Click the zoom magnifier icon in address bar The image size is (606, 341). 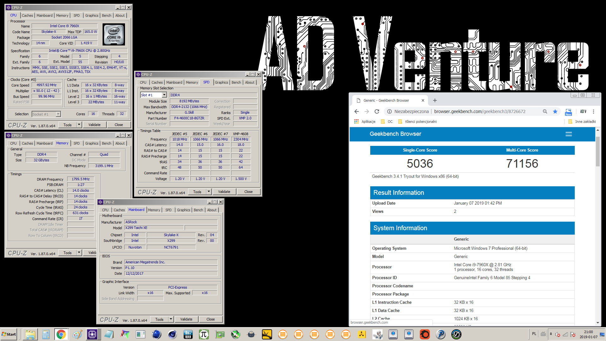pos(545,111)
